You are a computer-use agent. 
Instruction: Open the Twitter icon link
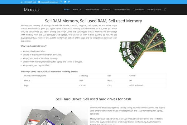pos(65,2)
